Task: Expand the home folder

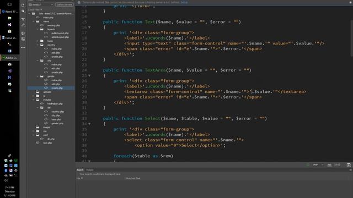Action: coord(38,41)
